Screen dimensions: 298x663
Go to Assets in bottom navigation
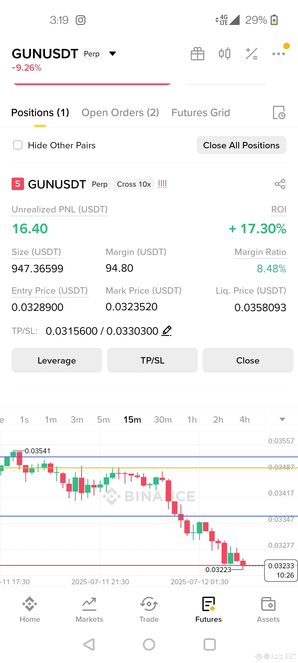[268, 610]
